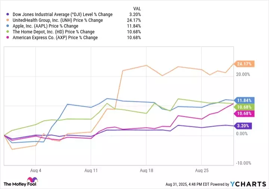269x189 pixels.
Task: Select the Dow Jones Industrial Average legend label
Action: (x=62, y=15)
